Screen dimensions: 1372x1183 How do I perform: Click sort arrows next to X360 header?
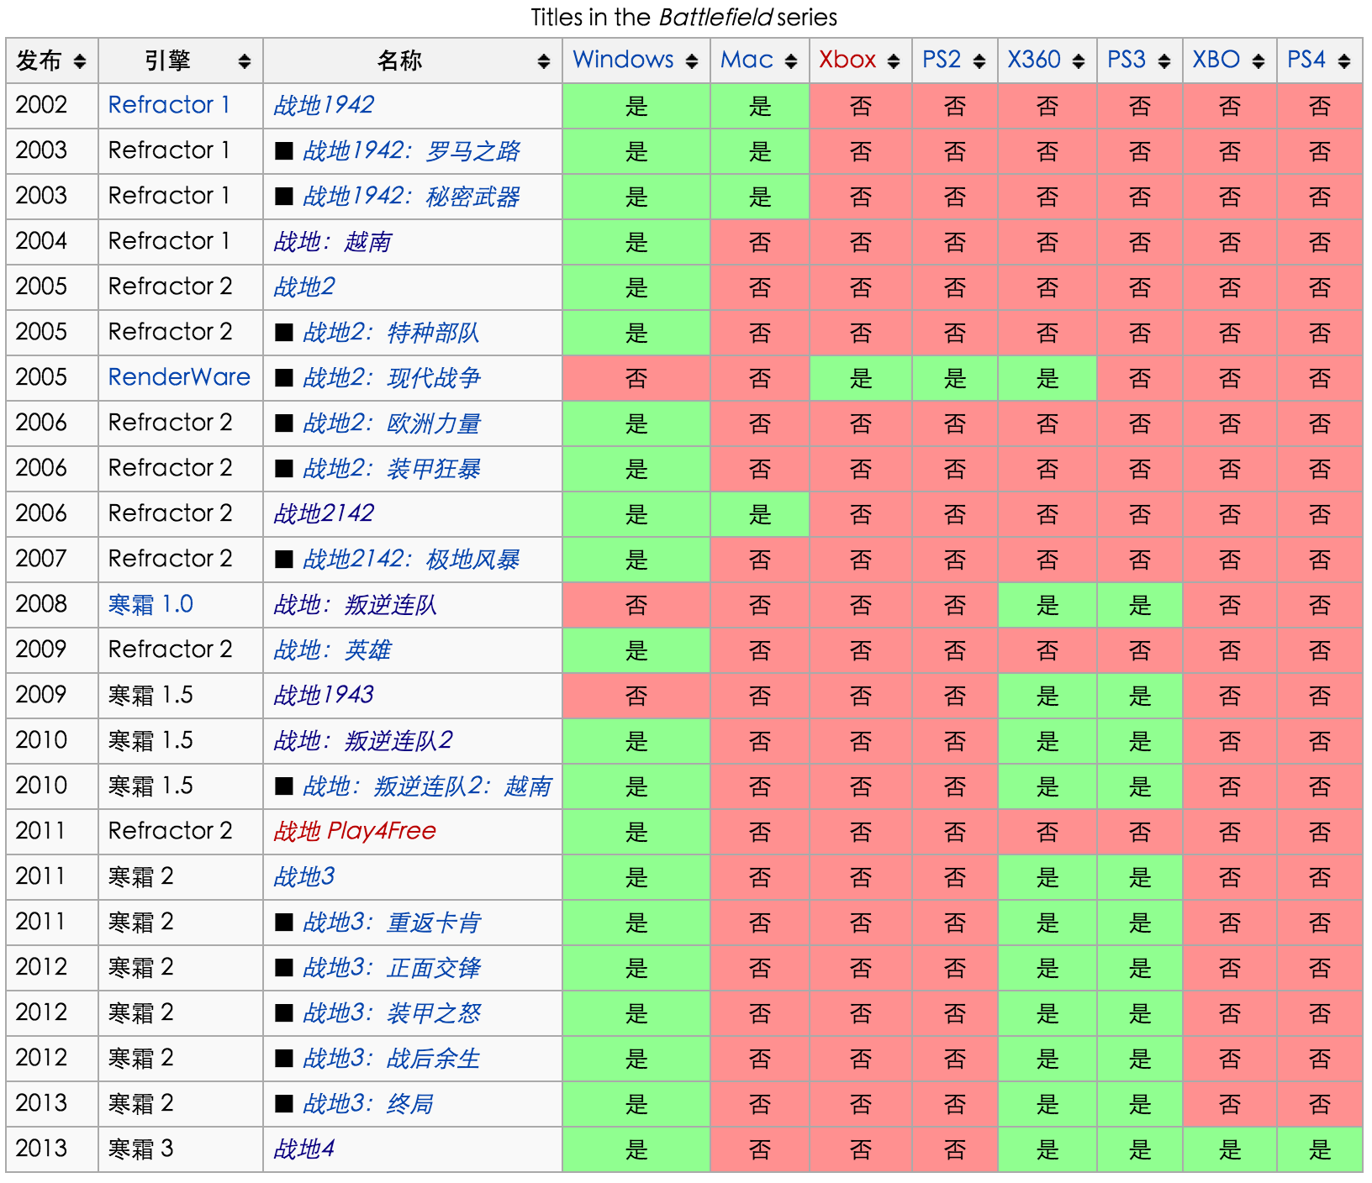pyautogui.click(x=1078, y=61)
